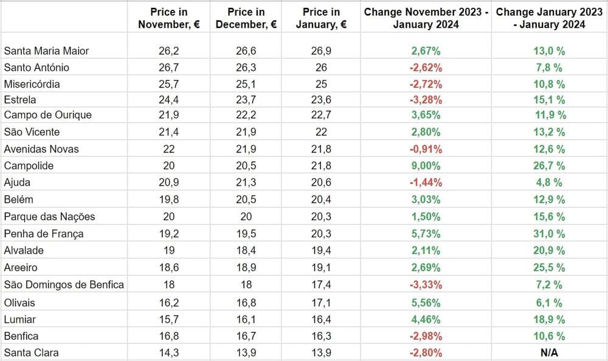Select the 'Price in November, €' column header
Screen dimensions: 608x361
coord(170,18)
